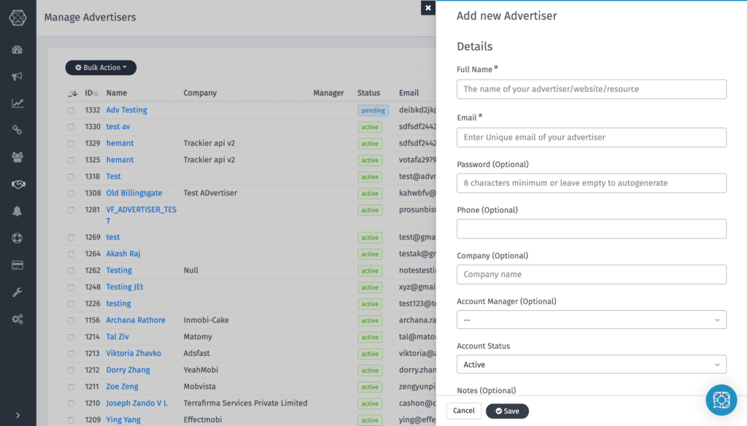Click inside the Full Name field
The width and height of the screenshot is (747, 426).
click(x=591, y=89)
